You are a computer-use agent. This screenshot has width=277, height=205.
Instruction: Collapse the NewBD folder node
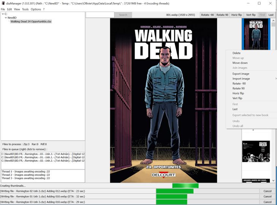[6, 18]
